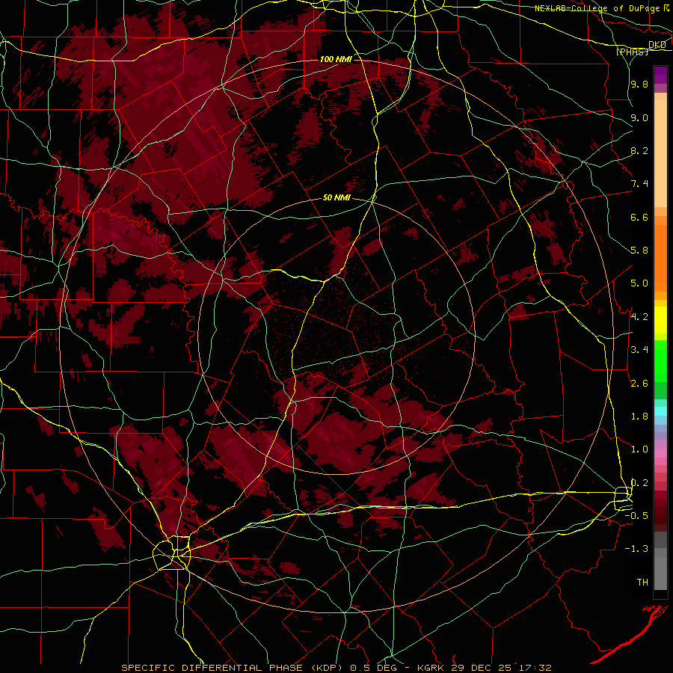Click the Specific Differential Phase caption

[x=336, y=668]
